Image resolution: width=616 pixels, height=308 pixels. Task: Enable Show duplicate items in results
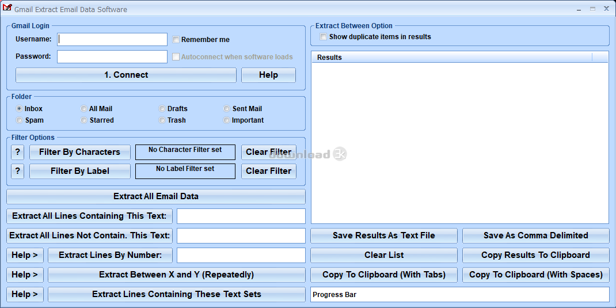tap(324, 37)
